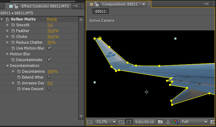Viewport: 216px width, 127px height.
Task: Open the Full resolution dropdown
Action: point(194,122)
